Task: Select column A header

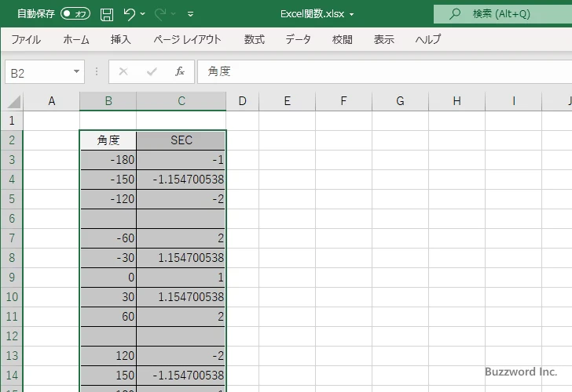Action: [x=51, y=101]
